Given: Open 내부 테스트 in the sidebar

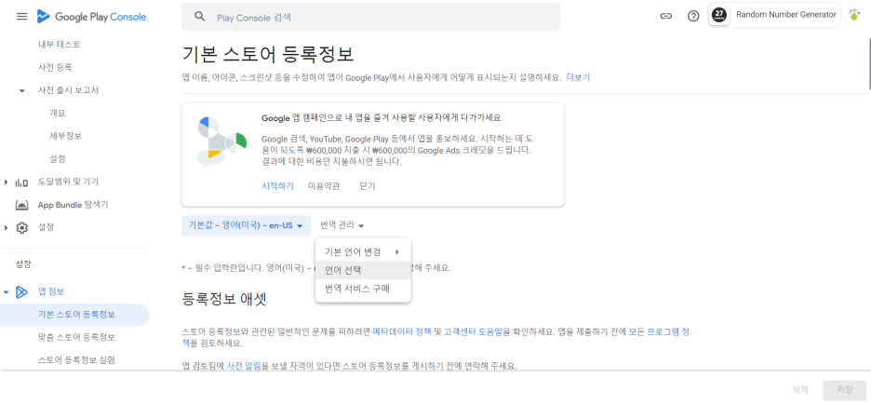Looking at the screenshot, I should click(x=59, y=45).
